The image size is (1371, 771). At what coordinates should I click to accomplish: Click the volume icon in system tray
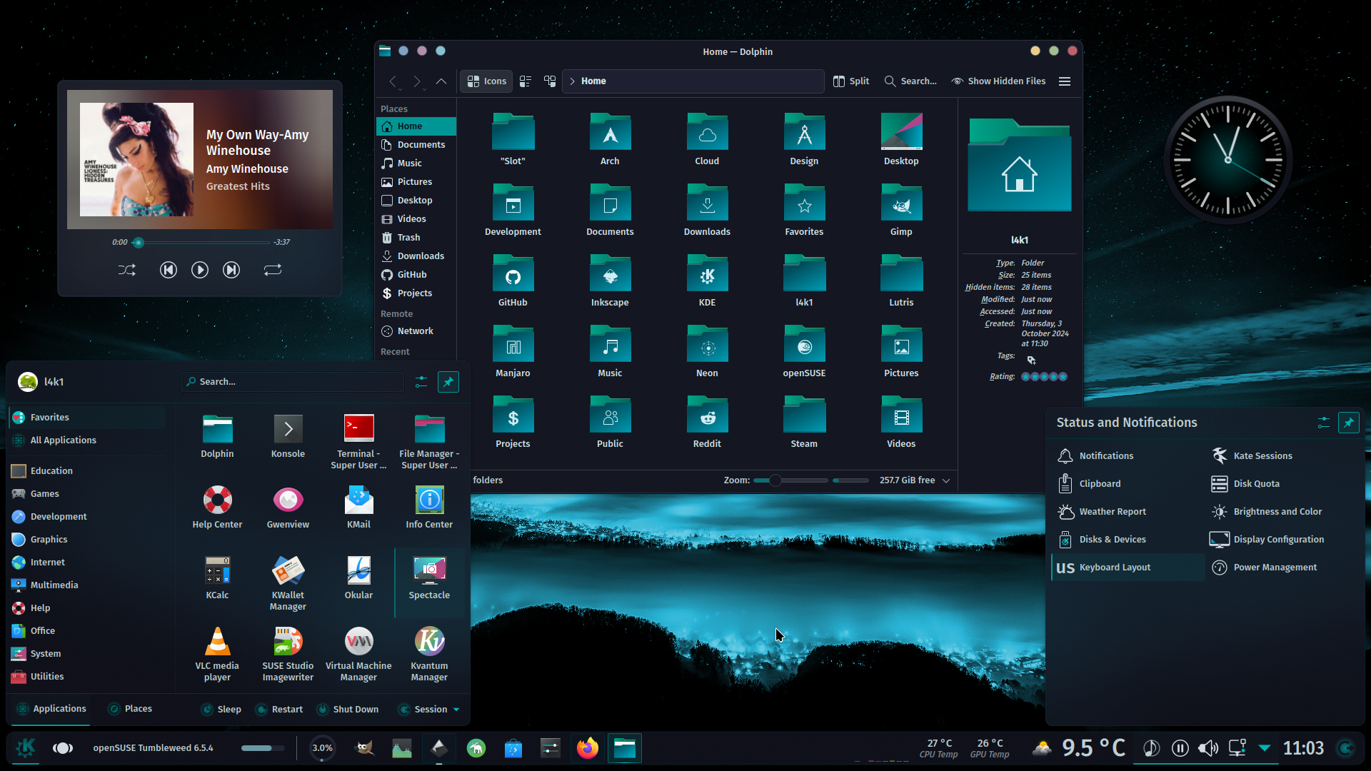coord(1208,748)
